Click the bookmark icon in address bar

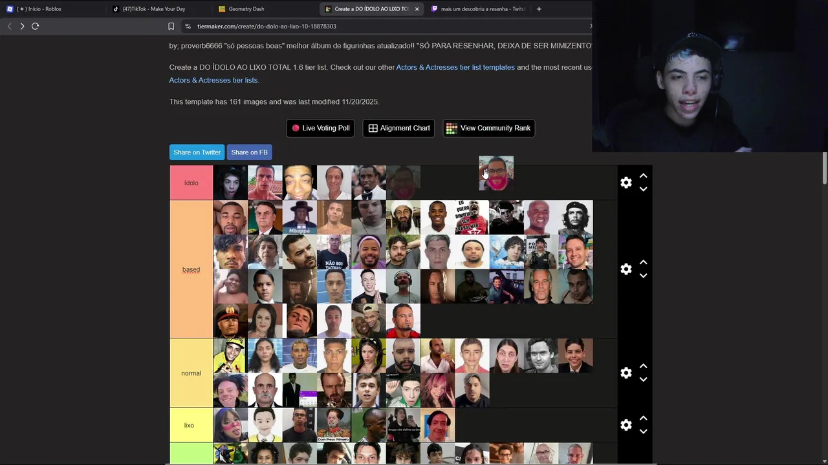point(171,26)
